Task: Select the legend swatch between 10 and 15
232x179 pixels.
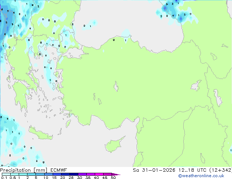Action: pos(49,174)
